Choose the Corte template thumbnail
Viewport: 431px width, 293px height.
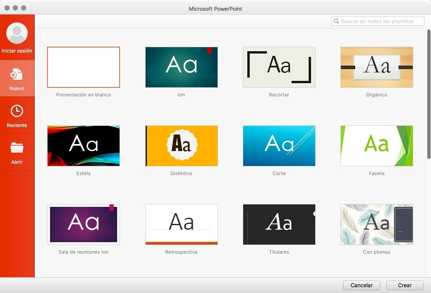tap(279, 146)
